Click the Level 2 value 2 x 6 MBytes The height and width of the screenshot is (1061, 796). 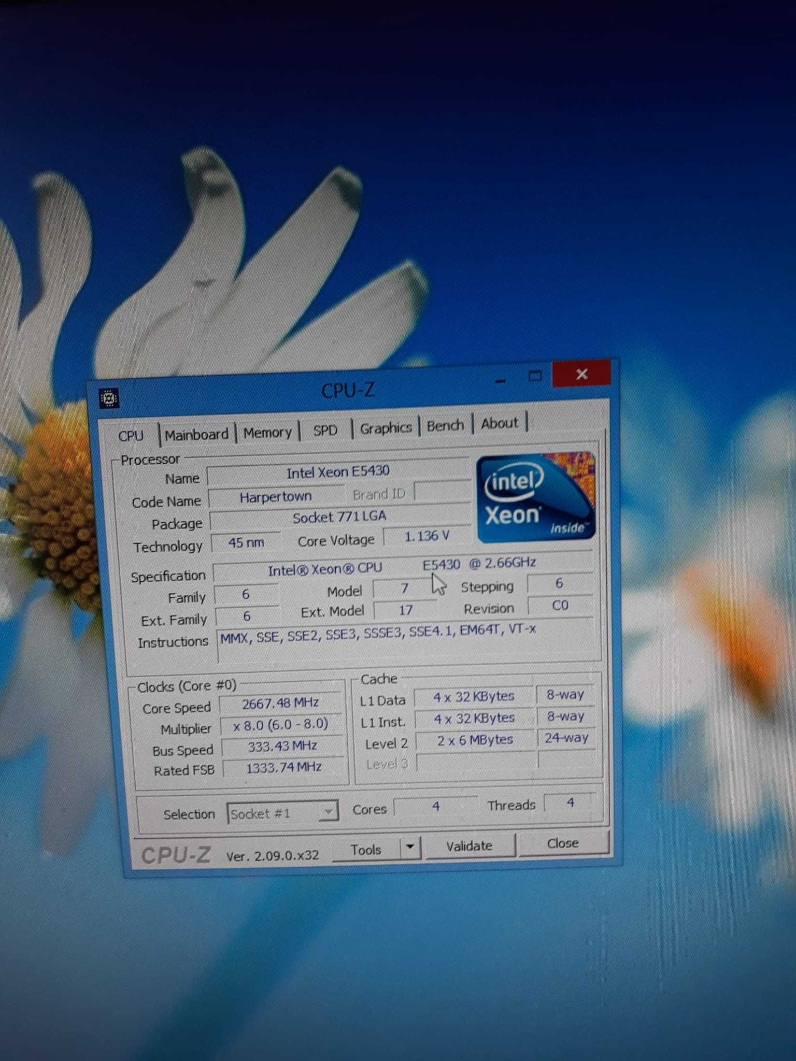point(475,740)
